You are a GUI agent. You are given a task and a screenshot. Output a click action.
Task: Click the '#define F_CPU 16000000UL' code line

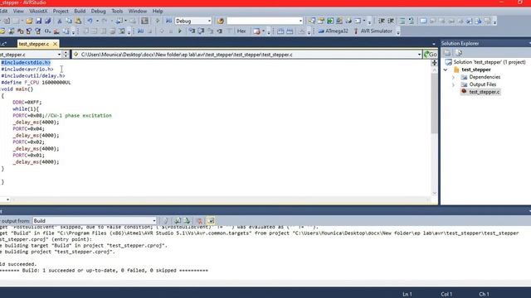pos(36,83)
